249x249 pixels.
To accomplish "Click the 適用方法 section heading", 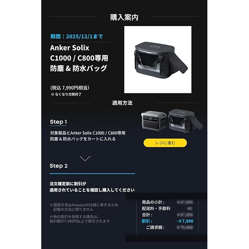I will pyautogui.click(x=122, y=103).
